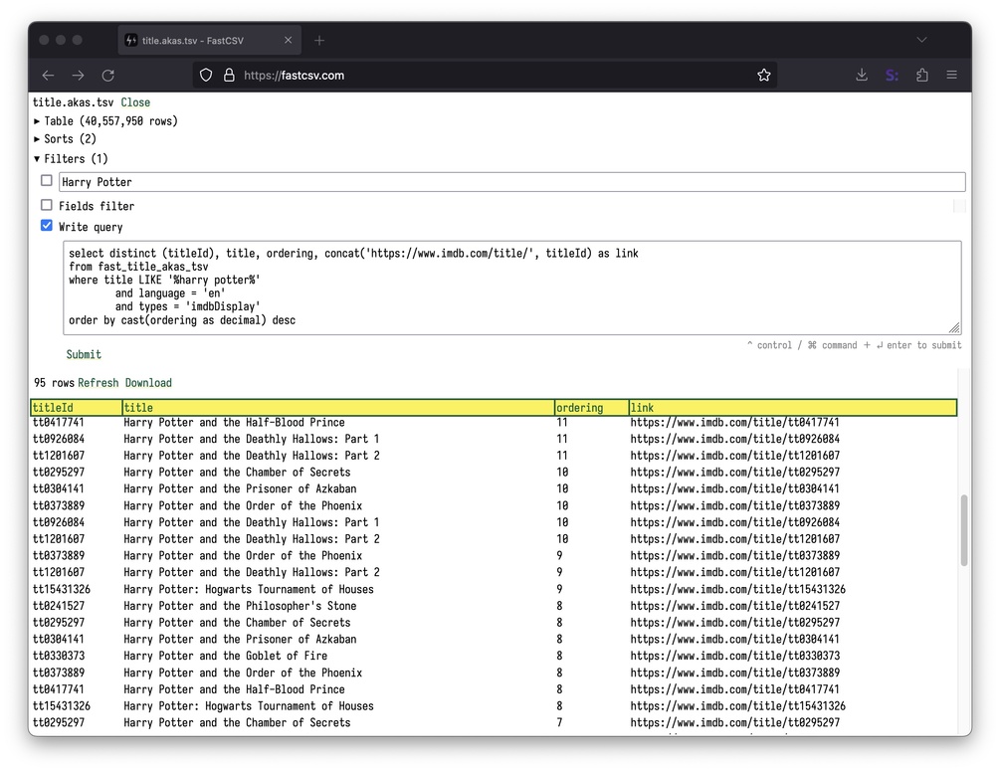Click the Close link next to title.akas.tsv
The width and height of the screenshot is (1000, 771).
(136, 102)
